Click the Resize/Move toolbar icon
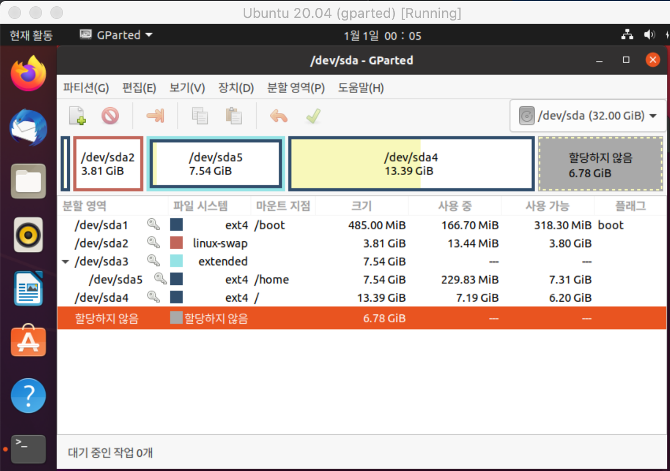This screenshot has width=670, height=471. 155,116
